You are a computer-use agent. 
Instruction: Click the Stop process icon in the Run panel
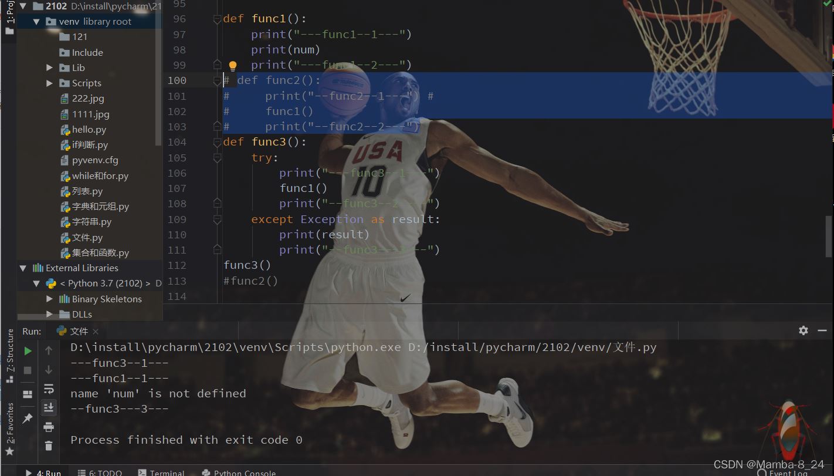[28, 370]
